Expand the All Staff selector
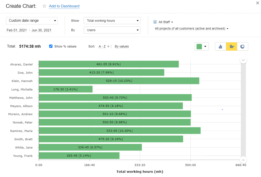The image size is (261, 177). [x=166, y=22]
